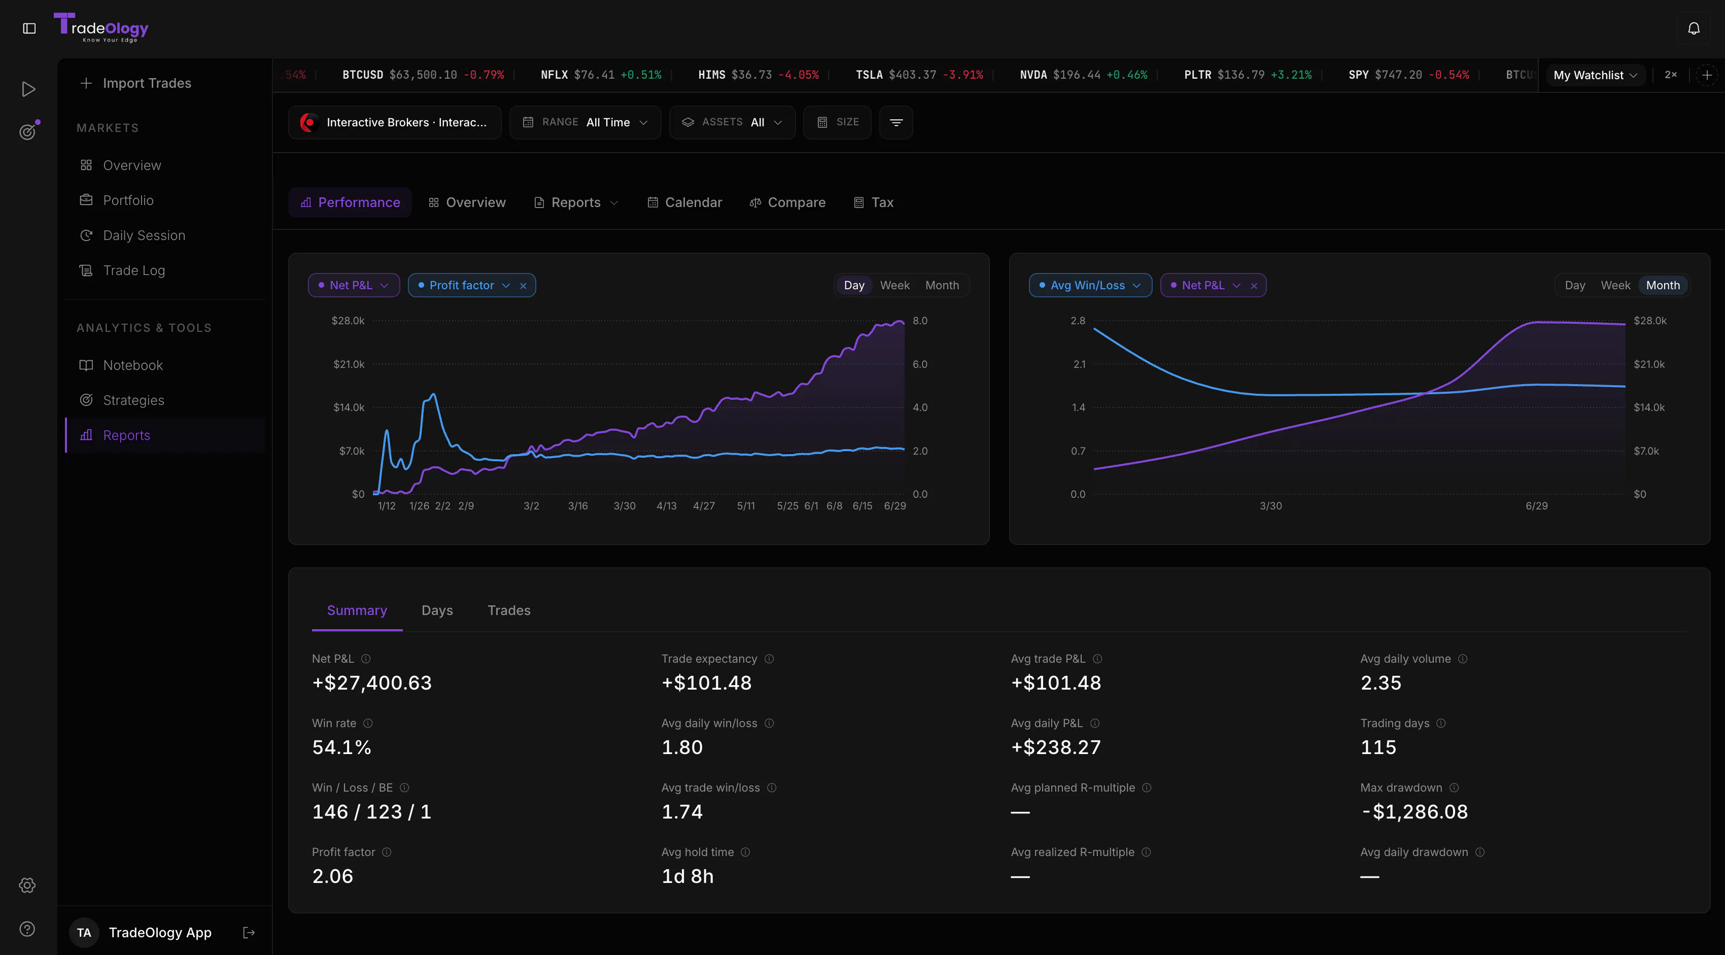Click the Trade expectancy info icon
Viewport: 1725px width, 955px height.
770,659
